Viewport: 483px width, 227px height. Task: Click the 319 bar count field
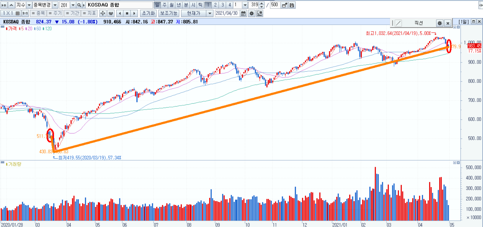[x=254, y=5]
